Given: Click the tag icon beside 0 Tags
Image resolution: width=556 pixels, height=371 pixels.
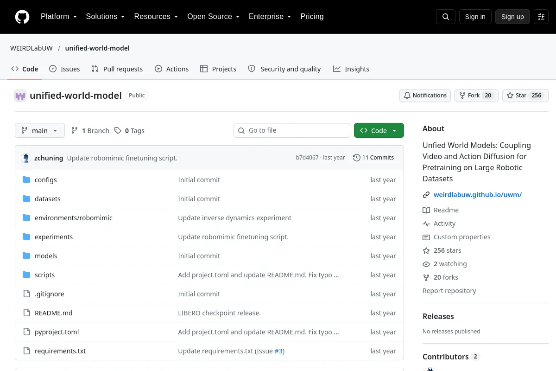Looking at the screenshot, I should (x=118, y=131).
